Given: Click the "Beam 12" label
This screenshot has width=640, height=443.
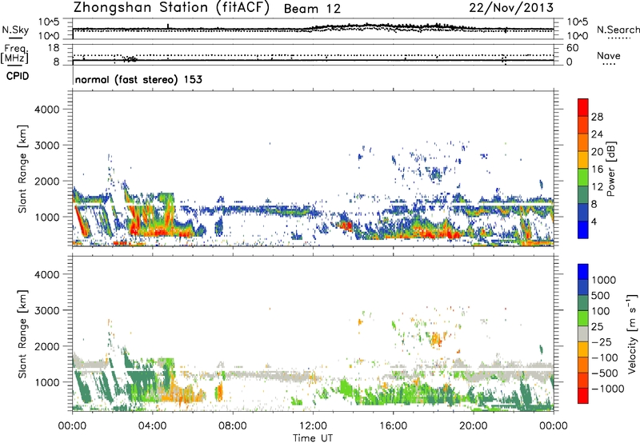Looking at the screenshot, I should tap(312, 9).
